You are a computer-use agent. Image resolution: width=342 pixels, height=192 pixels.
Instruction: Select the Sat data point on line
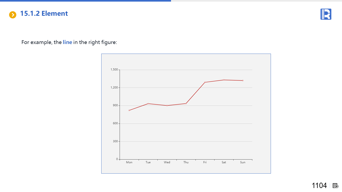point(224,80)
